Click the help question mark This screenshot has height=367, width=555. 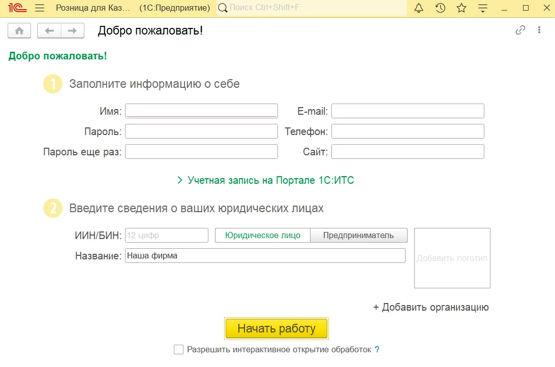click(x=377, y=349)
